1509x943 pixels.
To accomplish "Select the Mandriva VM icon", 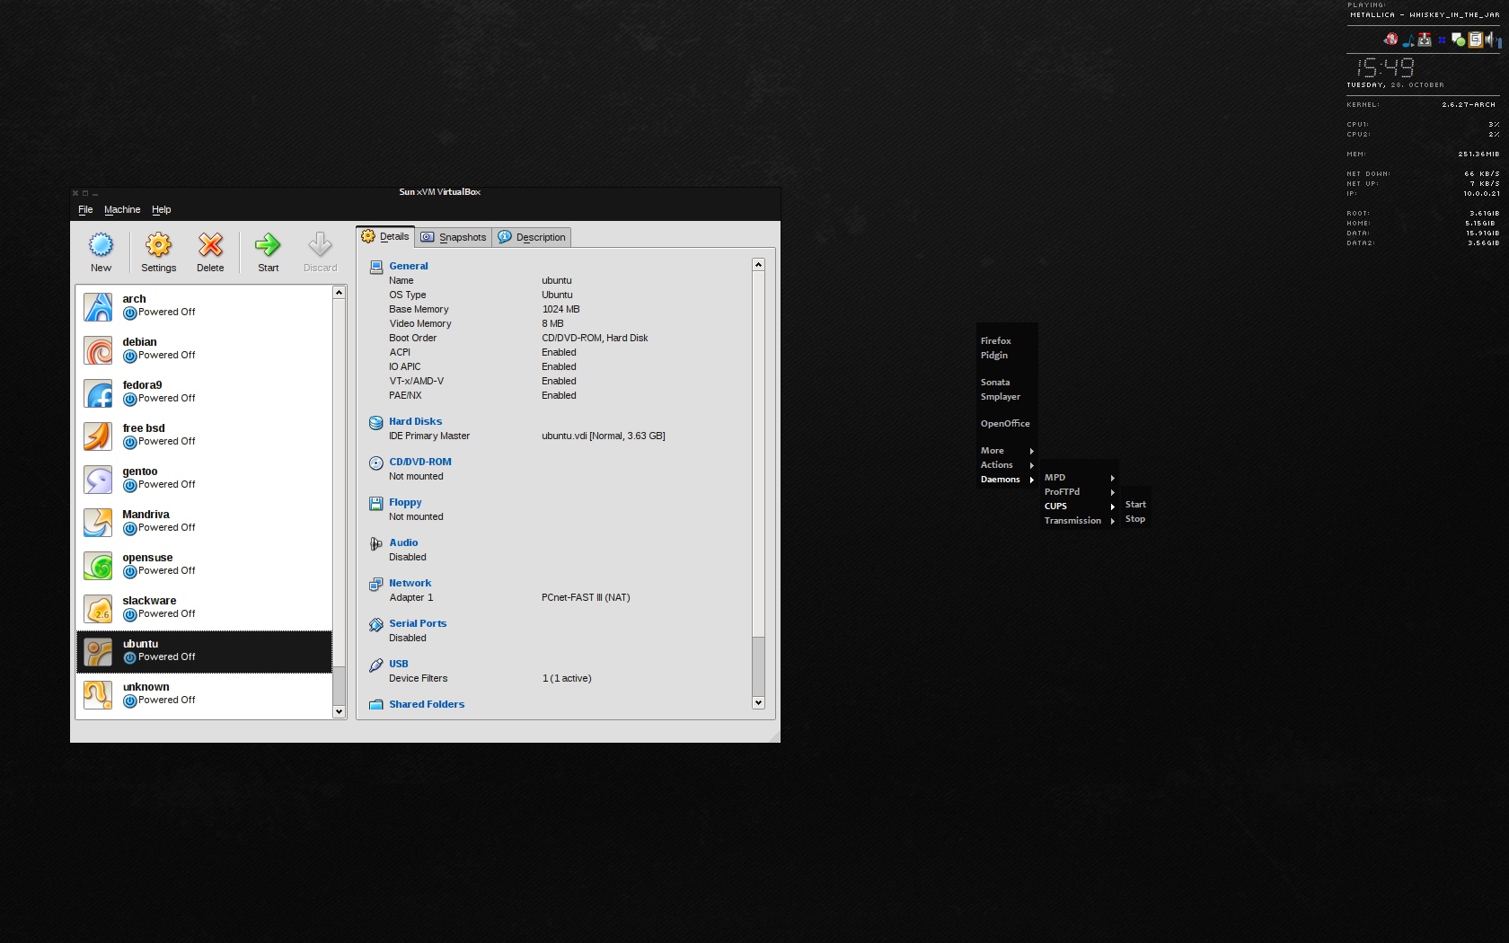I will pyautogui.click(x=99, y=522).
